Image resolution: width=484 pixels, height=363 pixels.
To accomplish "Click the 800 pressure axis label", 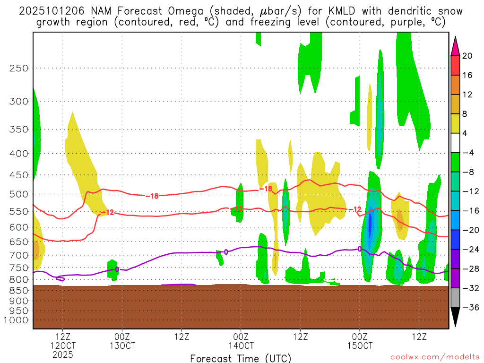I will (x=19, y=280).
